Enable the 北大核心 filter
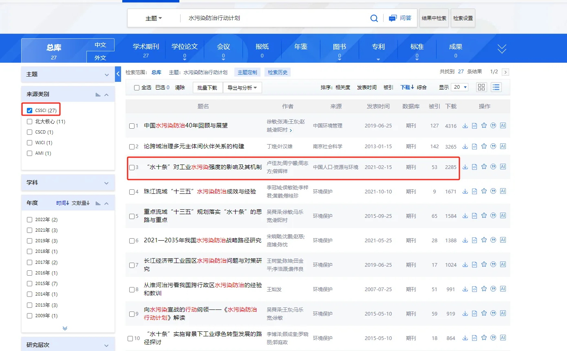567x351 pixels. coord(29,121)
